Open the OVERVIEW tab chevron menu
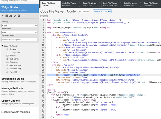The image size is (161, 119). (79, 6)
